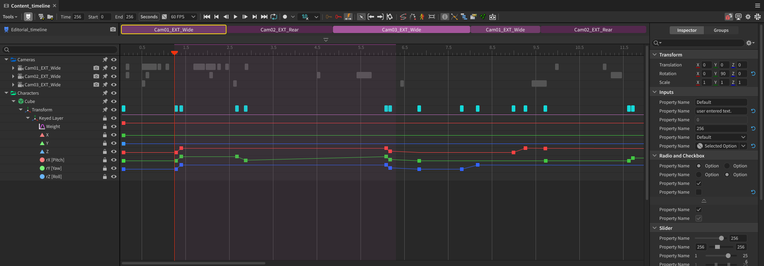Click the red S-curve path icon
Viewport: 764px width, 266px height.
pos(403,17)
